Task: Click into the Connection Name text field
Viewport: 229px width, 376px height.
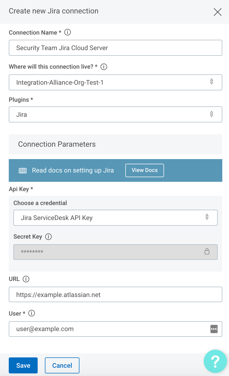Action: click(x=115, y=48)
